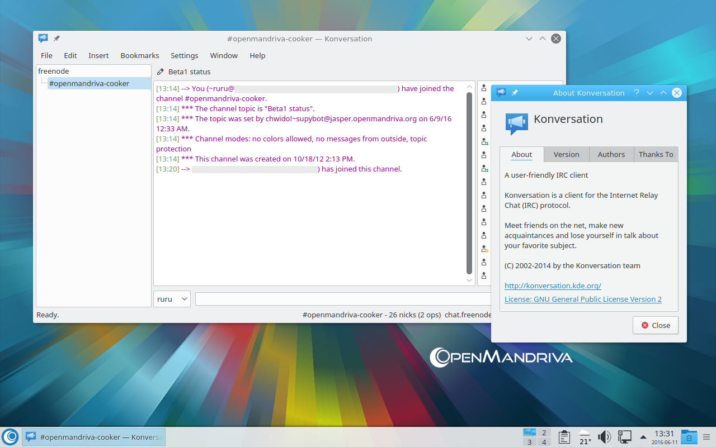Click the network connection icon in tray
The image size is (716, 447).
click(x=624, y=437)
